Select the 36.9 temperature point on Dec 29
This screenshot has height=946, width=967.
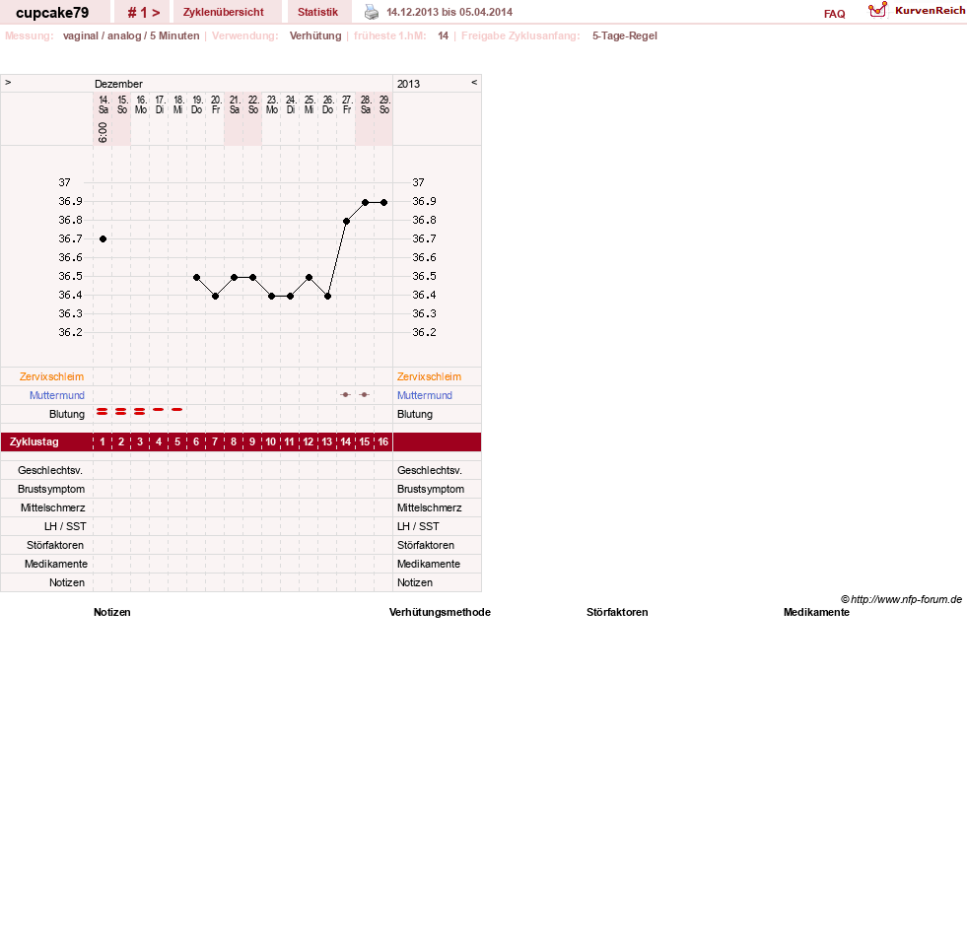(x=384, y=202)
